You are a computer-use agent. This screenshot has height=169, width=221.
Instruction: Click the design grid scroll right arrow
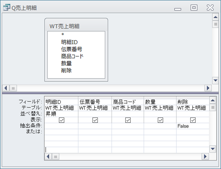205,156
